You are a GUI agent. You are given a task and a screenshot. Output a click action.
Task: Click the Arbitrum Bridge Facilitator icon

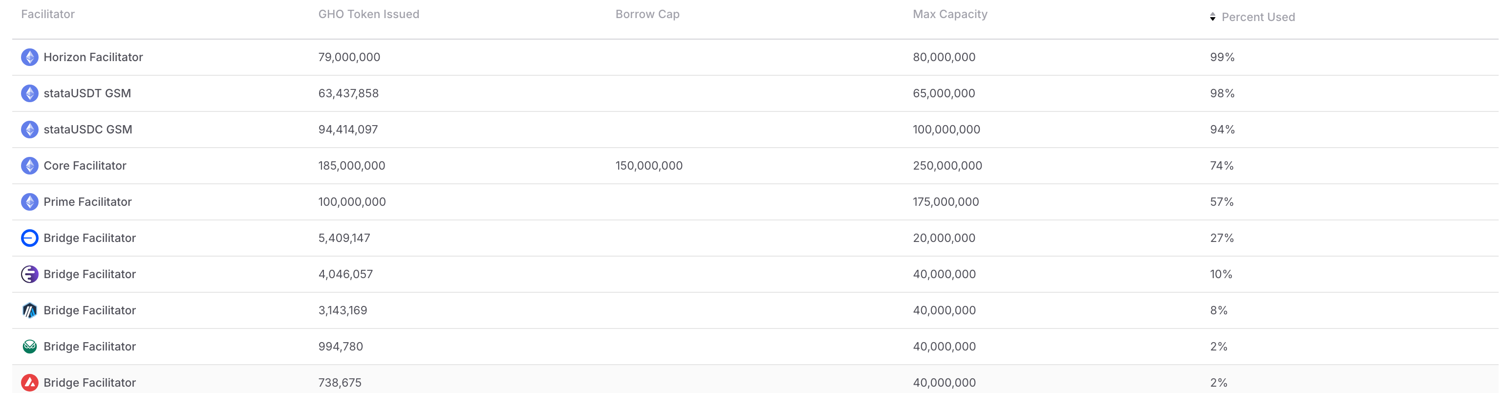(x=30, y=311)
